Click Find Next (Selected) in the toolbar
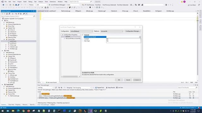This screenshot has width=202, height=113. coord(122,5)
